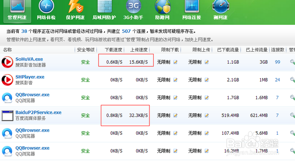
Task: Click the 3GB uploaded value for SoHuVA
Action: point(263,62)
